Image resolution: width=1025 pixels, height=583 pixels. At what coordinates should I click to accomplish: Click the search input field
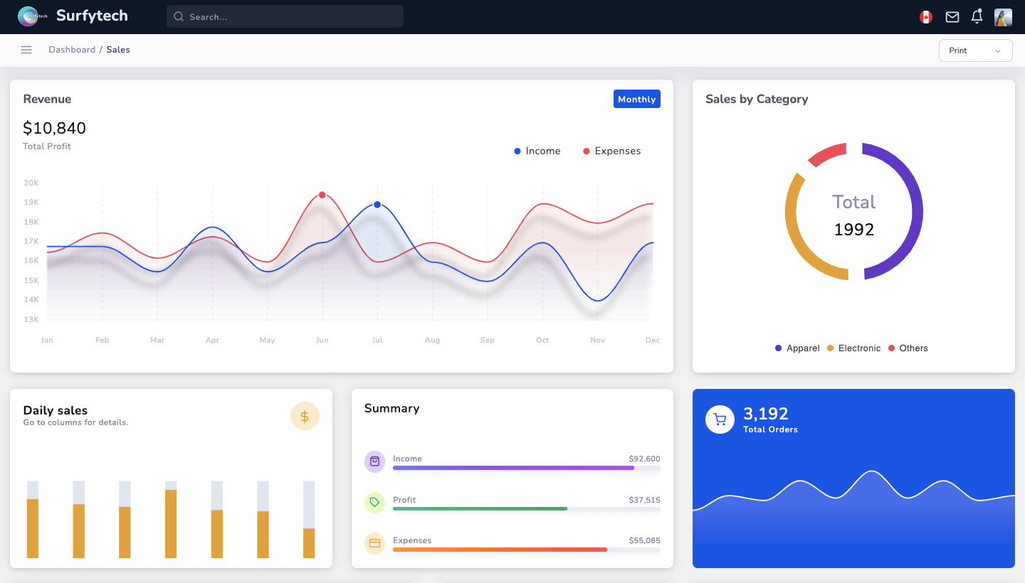pos(285,16)
